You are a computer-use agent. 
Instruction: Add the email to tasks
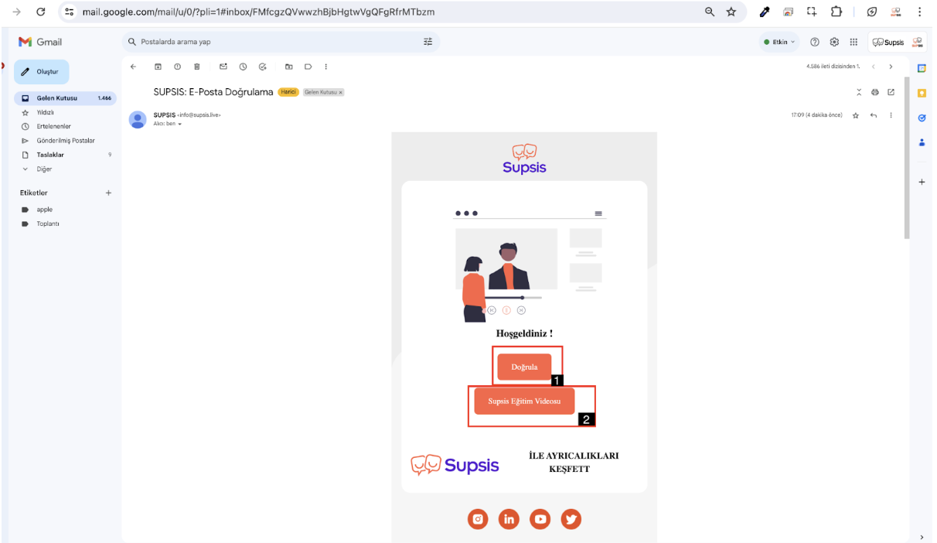click(262, 67)
